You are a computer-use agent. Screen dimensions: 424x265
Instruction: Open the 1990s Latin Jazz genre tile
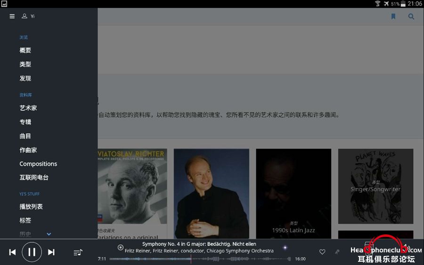294,193
